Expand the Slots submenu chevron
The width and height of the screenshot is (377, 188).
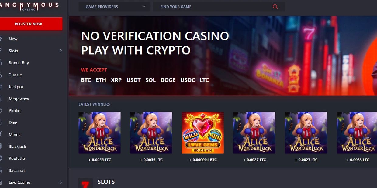[61, 51]
